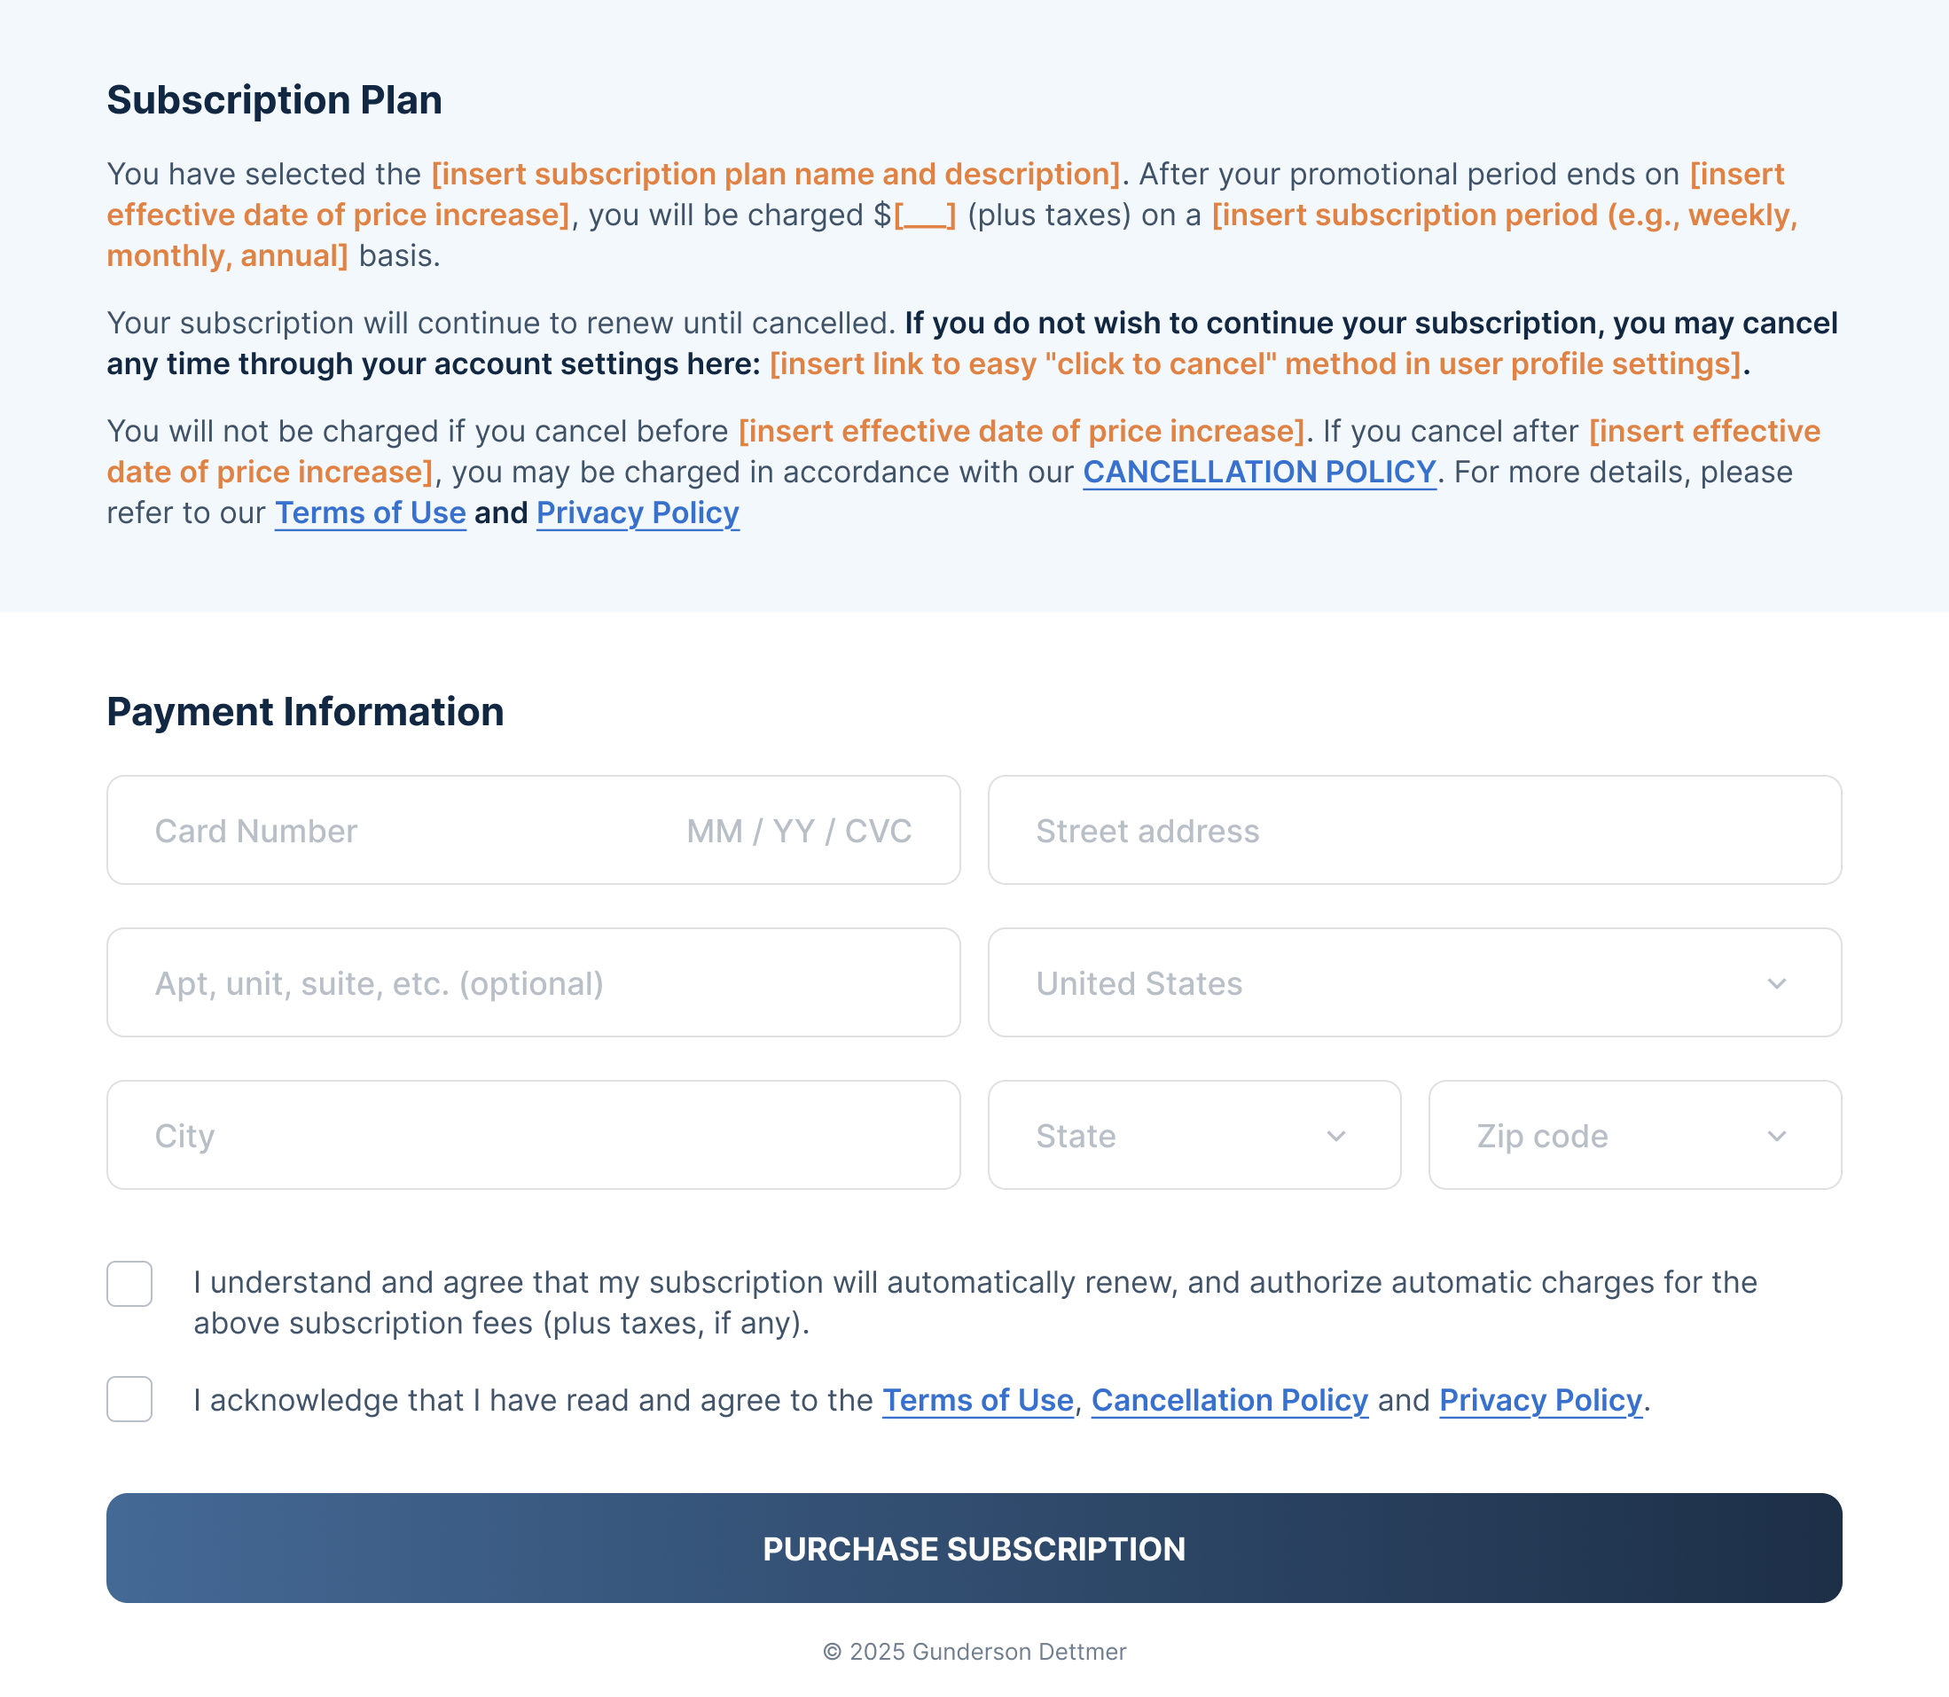
Task: Open the country selector showing United States
Action: pos(1415,982)
